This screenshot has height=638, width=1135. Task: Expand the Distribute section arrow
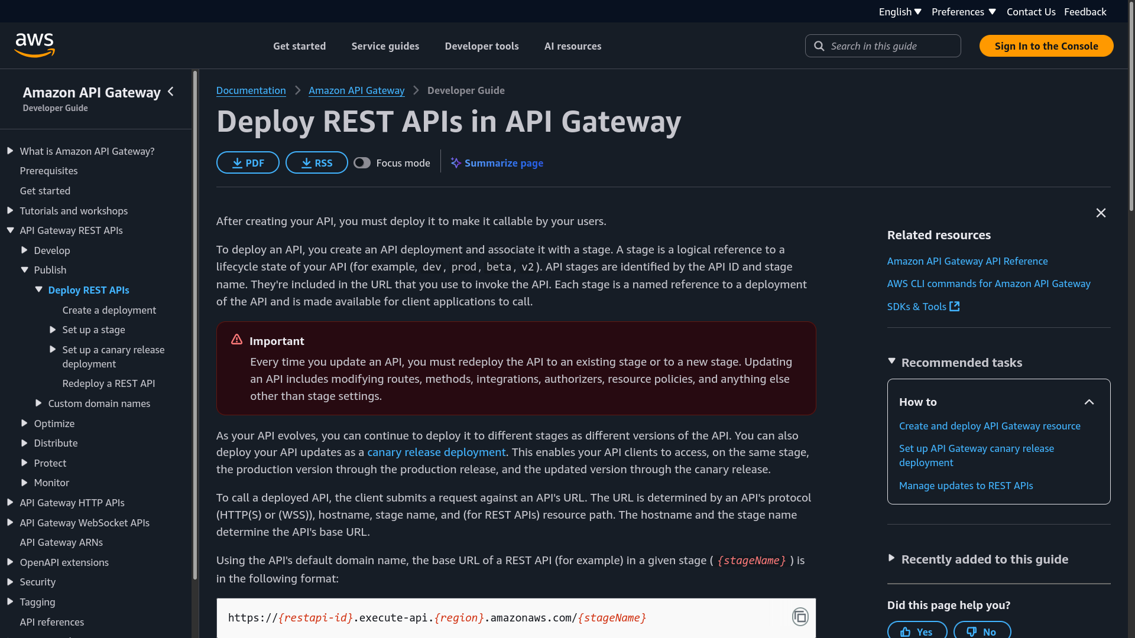coord(24,443)
